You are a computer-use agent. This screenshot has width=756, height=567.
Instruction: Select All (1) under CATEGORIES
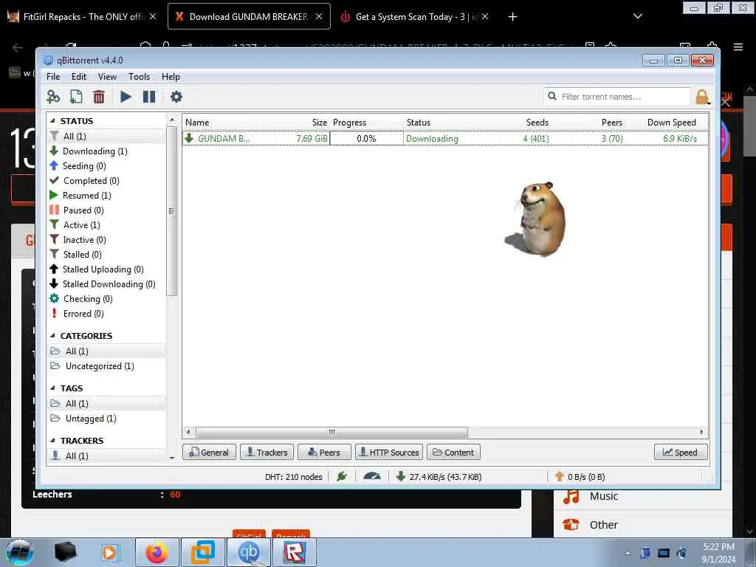[106, 351]
